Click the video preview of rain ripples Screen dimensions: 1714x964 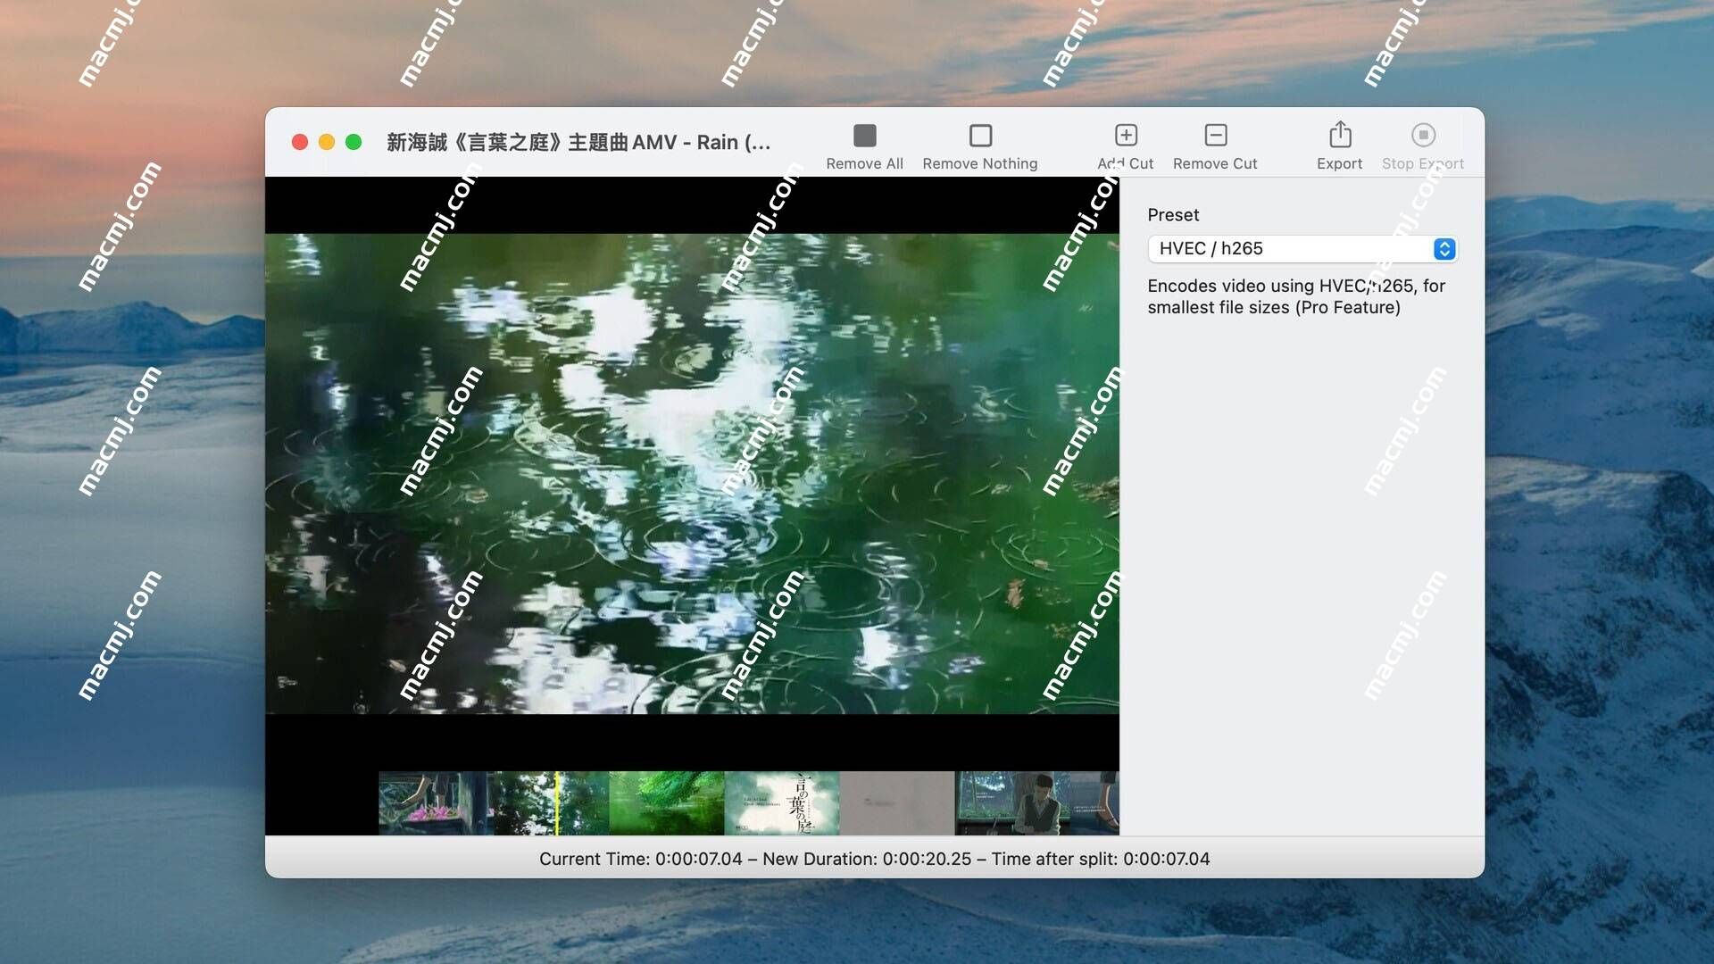coord(692,474)
